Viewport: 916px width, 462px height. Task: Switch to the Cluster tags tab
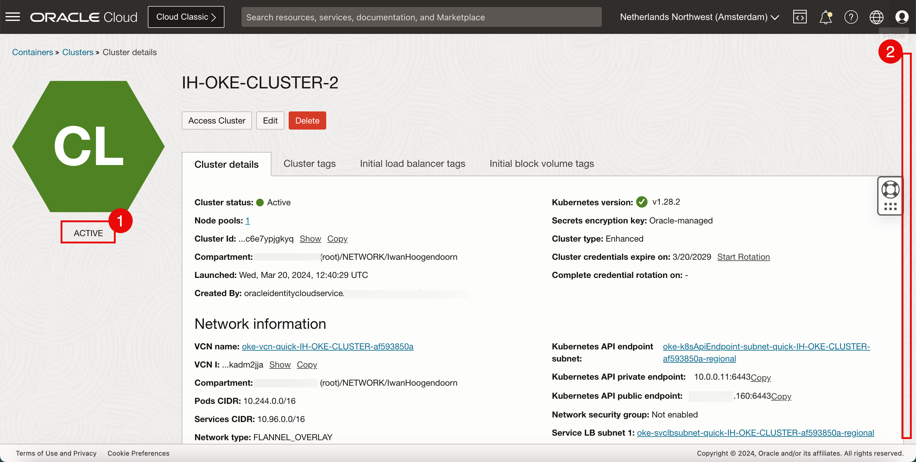pyautogui.click(x=309, y=163)
